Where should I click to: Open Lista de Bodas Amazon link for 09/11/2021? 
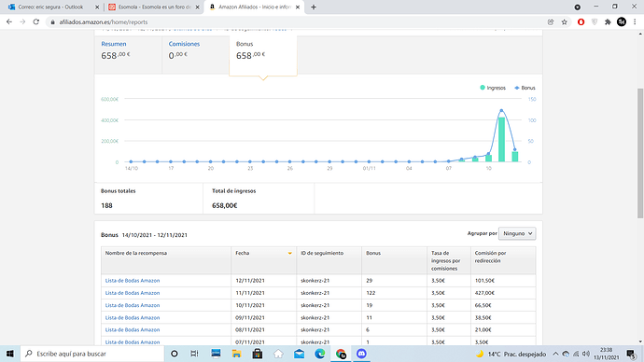[133, 317]
